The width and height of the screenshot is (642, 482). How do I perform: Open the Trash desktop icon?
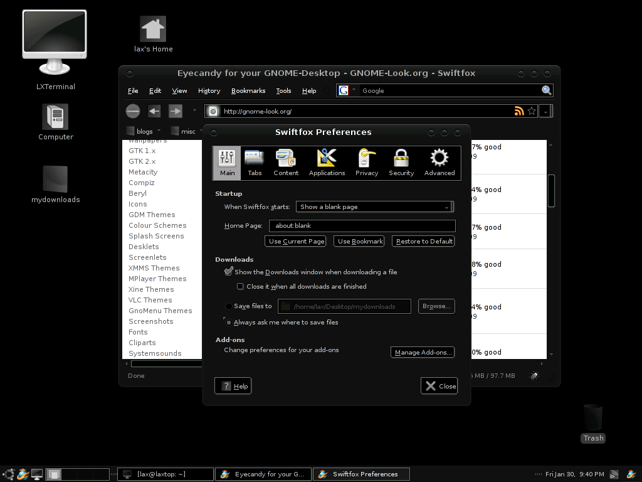tap(593, 424)
